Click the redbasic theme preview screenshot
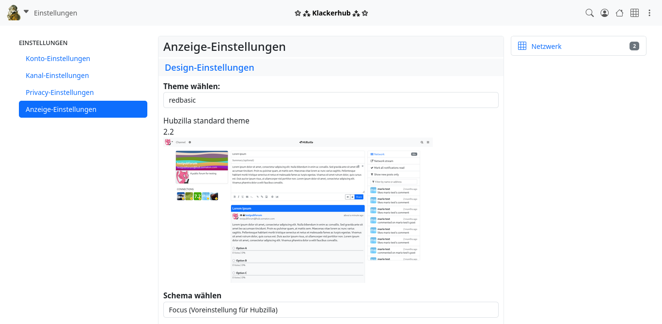Viewport: 662px width, 324px height. point(298,210)
